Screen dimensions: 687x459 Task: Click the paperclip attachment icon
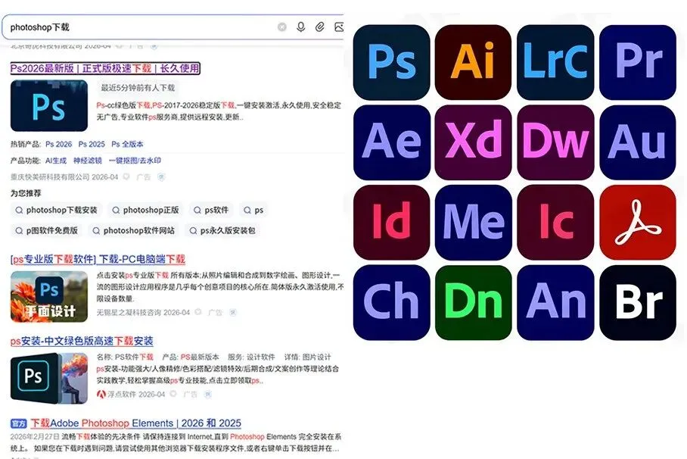point(320,27)
